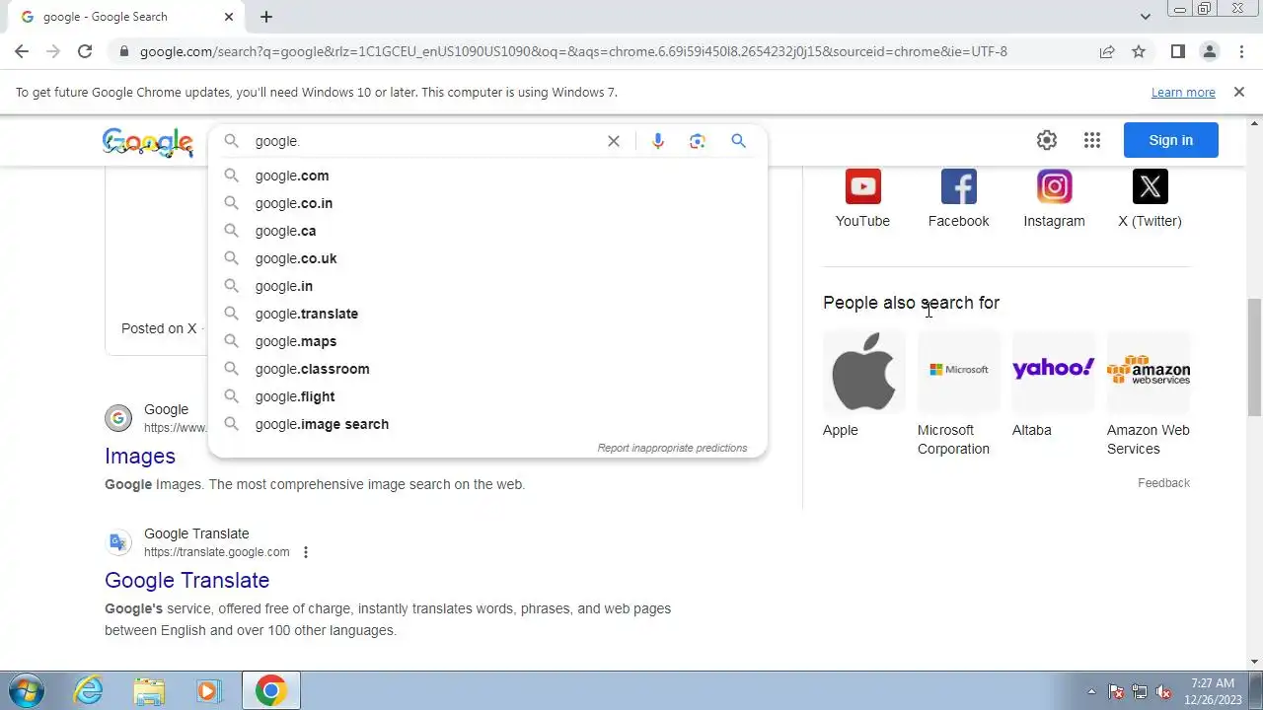Click the Chrome taskbar button
The height and width of the screenshot is (710, 1263).
[x=271, y=690]
